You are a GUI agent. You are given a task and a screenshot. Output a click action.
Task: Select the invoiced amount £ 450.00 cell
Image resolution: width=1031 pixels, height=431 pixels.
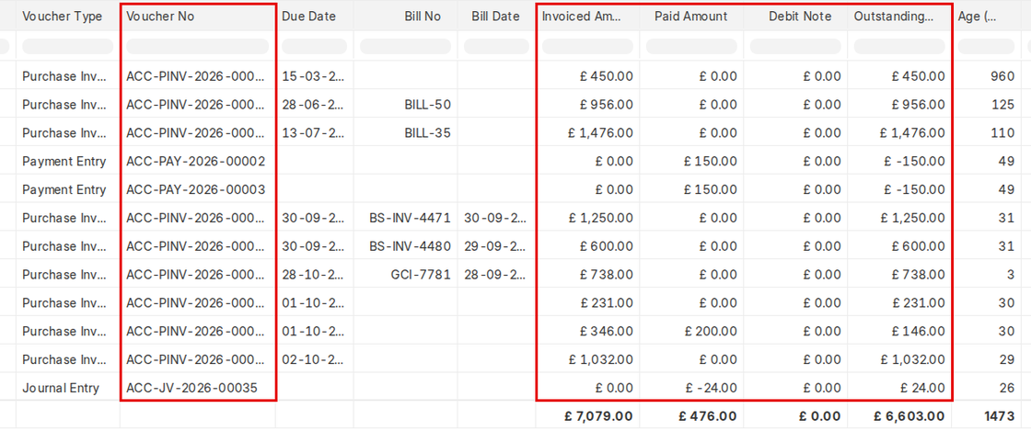(588, 76)
